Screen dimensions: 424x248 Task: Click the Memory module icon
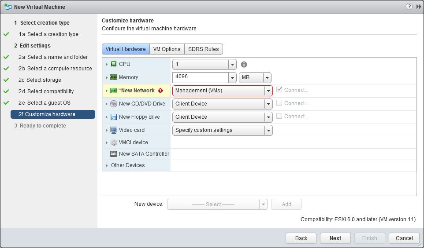click(114, 77)
